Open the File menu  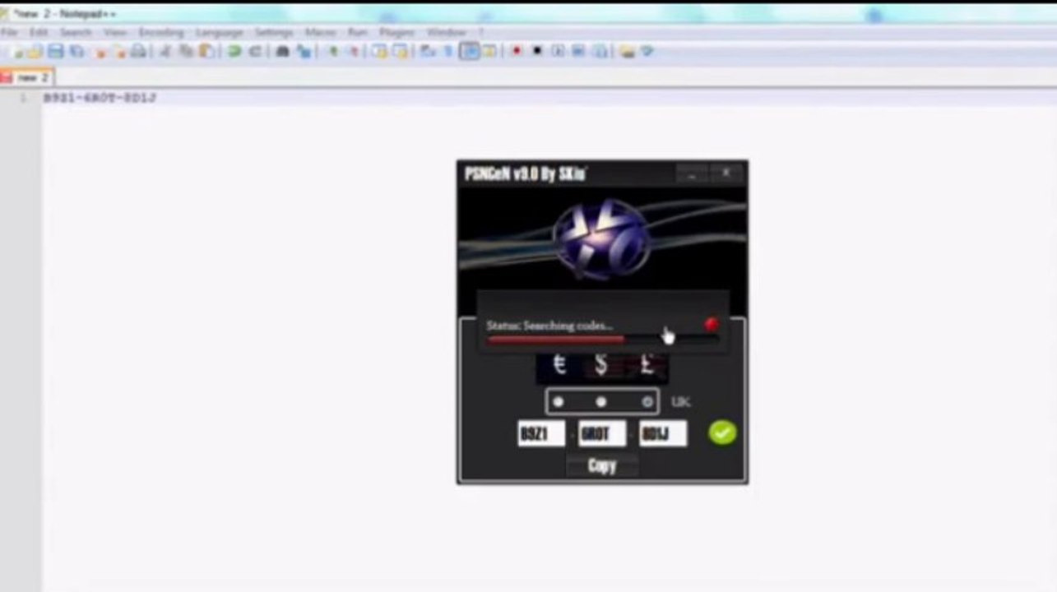[10, 32]
